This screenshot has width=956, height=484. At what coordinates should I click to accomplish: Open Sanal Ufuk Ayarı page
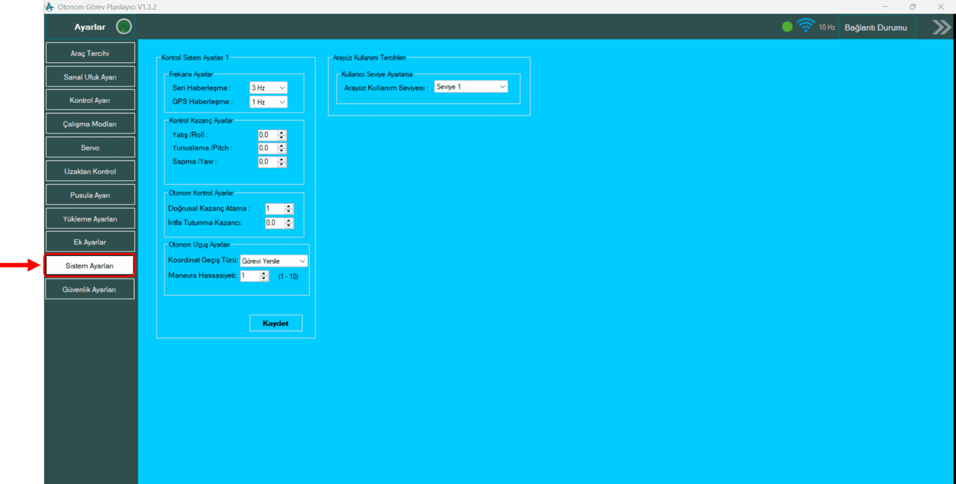click(x=90, y=77)
